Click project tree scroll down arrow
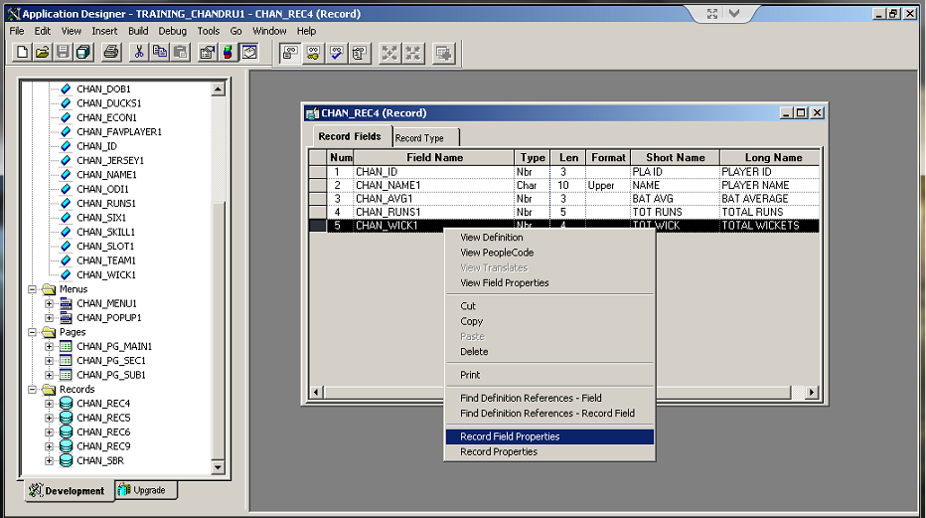 218,467
